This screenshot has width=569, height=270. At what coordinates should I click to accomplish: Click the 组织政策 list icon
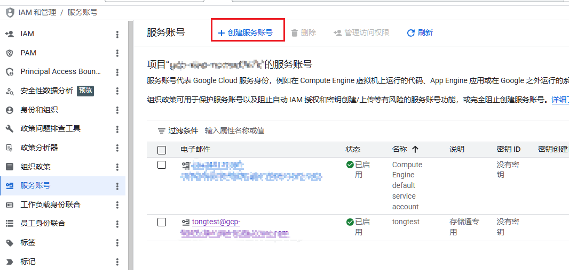coord(10,167)
